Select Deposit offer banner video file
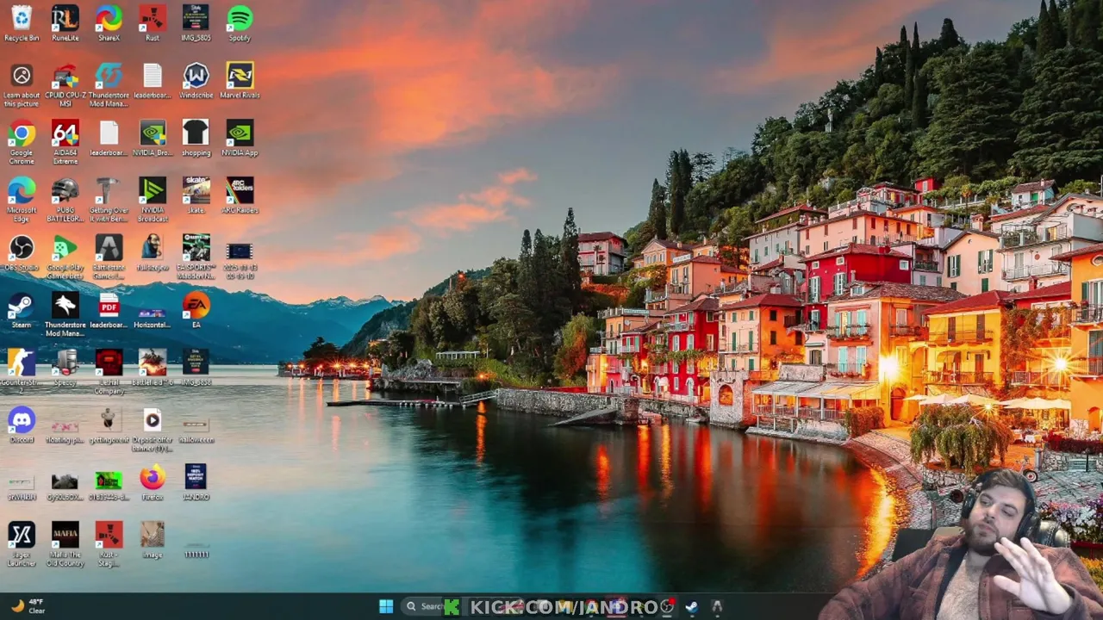Image resolution: width=1103 pixels, height=620 pixels. point(153,429)
